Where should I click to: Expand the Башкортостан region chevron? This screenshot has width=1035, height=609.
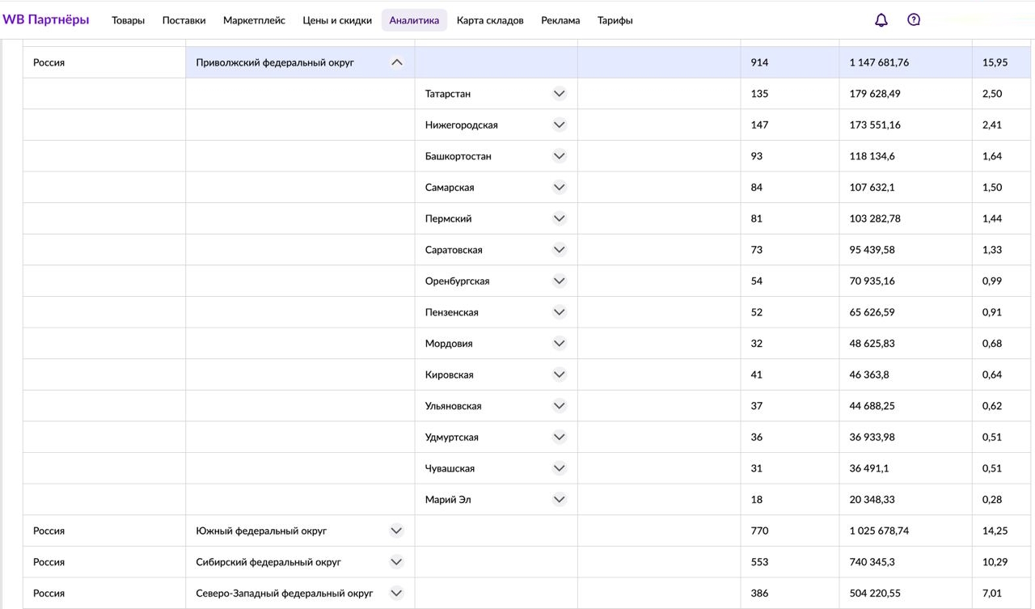[560, 156]
